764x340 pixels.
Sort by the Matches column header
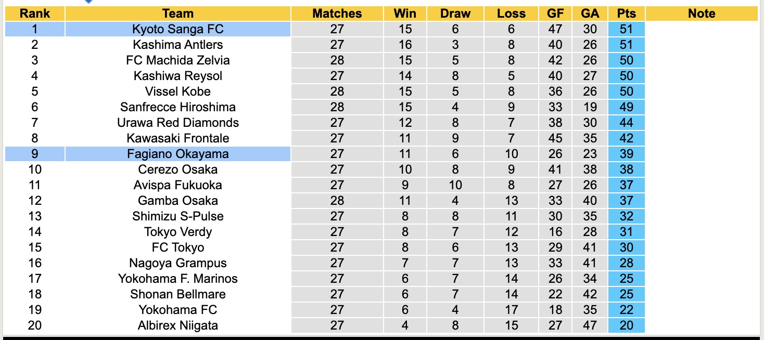tap(337, 14)
